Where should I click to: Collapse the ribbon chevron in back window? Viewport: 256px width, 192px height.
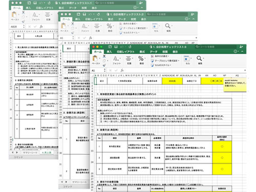tap(142, 8)
